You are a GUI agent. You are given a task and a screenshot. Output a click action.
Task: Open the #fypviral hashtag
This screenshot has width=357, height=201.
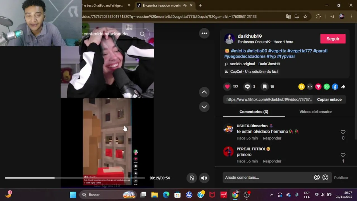[x=286, y=56]
